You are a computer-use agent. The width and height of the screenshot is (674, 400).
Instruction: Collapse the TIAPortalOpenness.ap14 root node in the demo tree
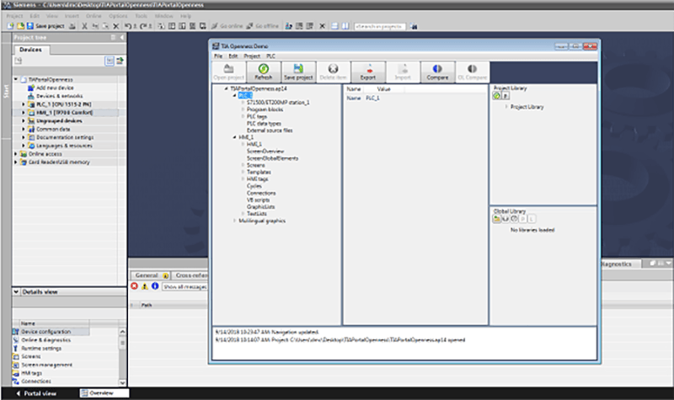[x=226, y=88]
